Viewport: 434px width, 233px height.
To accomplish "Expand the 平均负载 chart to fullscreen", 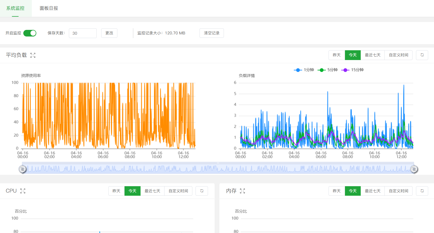I will point(33,55).
